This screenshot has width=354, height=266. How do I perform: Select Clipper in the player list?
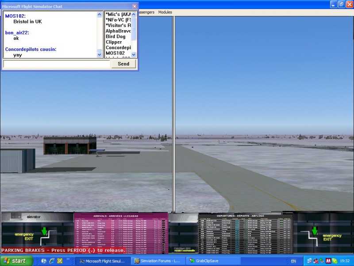point(114,42)
